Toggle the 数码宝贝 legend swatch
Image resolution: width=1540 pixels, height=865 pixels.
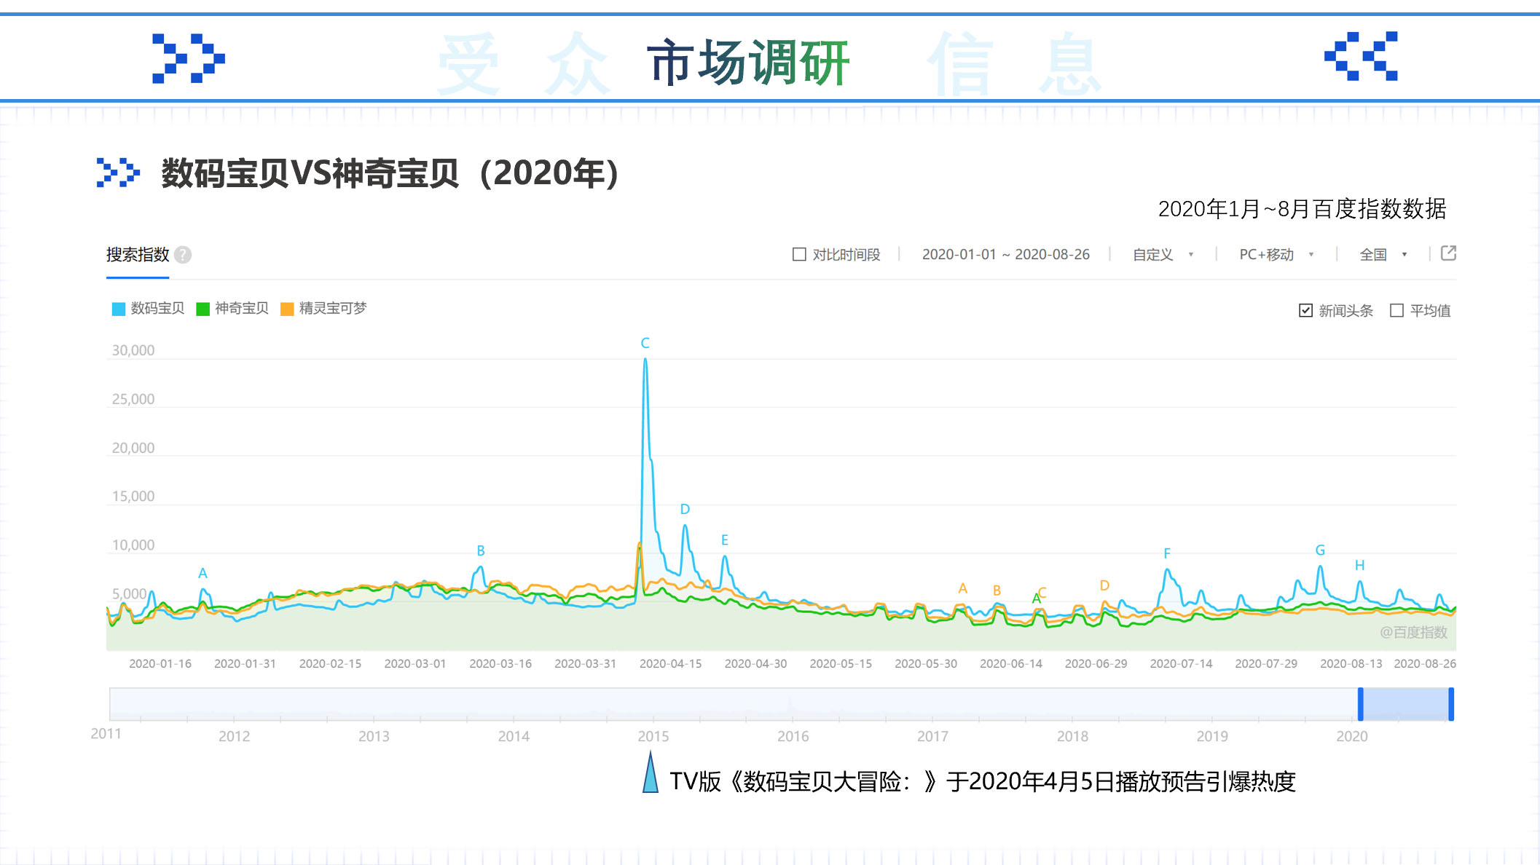pyautogui.click(x=119, y=309)
